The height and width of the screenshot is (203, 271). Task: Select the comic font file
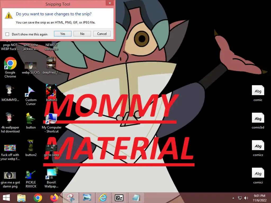coord(258,93)
